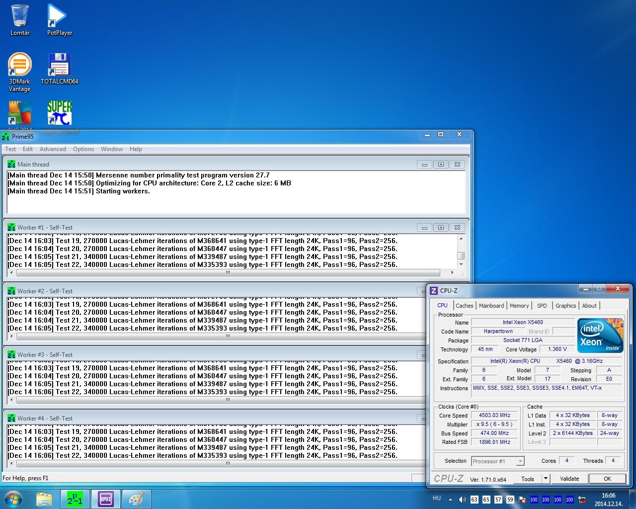Click the volume speaker tray icon

[x=462, y=500]
